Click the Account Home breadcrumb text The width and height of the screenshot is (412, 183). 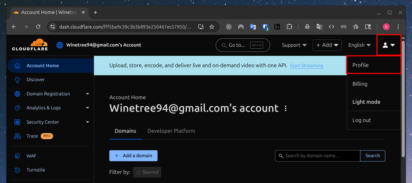(127, 97)
